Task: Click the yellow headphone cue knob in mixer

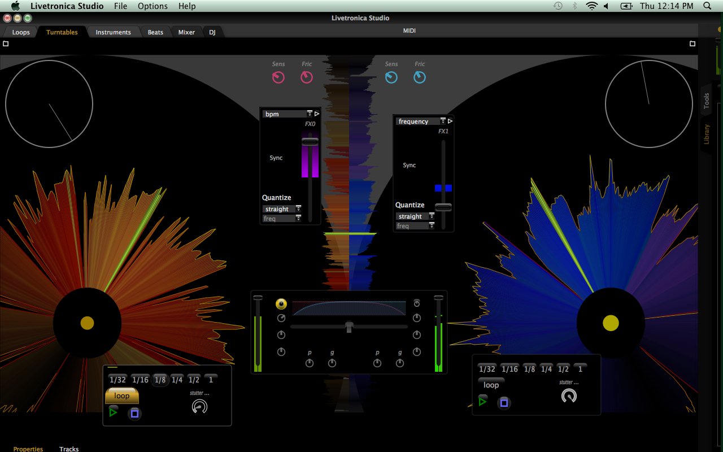Action: pyautogui.click(x=281, y=304)
